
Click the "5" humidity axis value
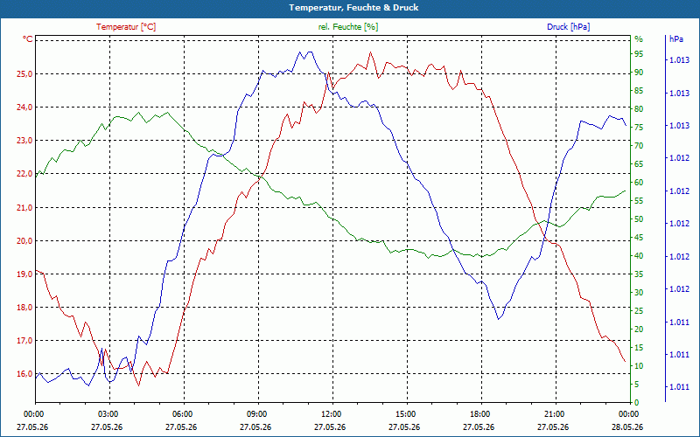(x=637, y=385)
